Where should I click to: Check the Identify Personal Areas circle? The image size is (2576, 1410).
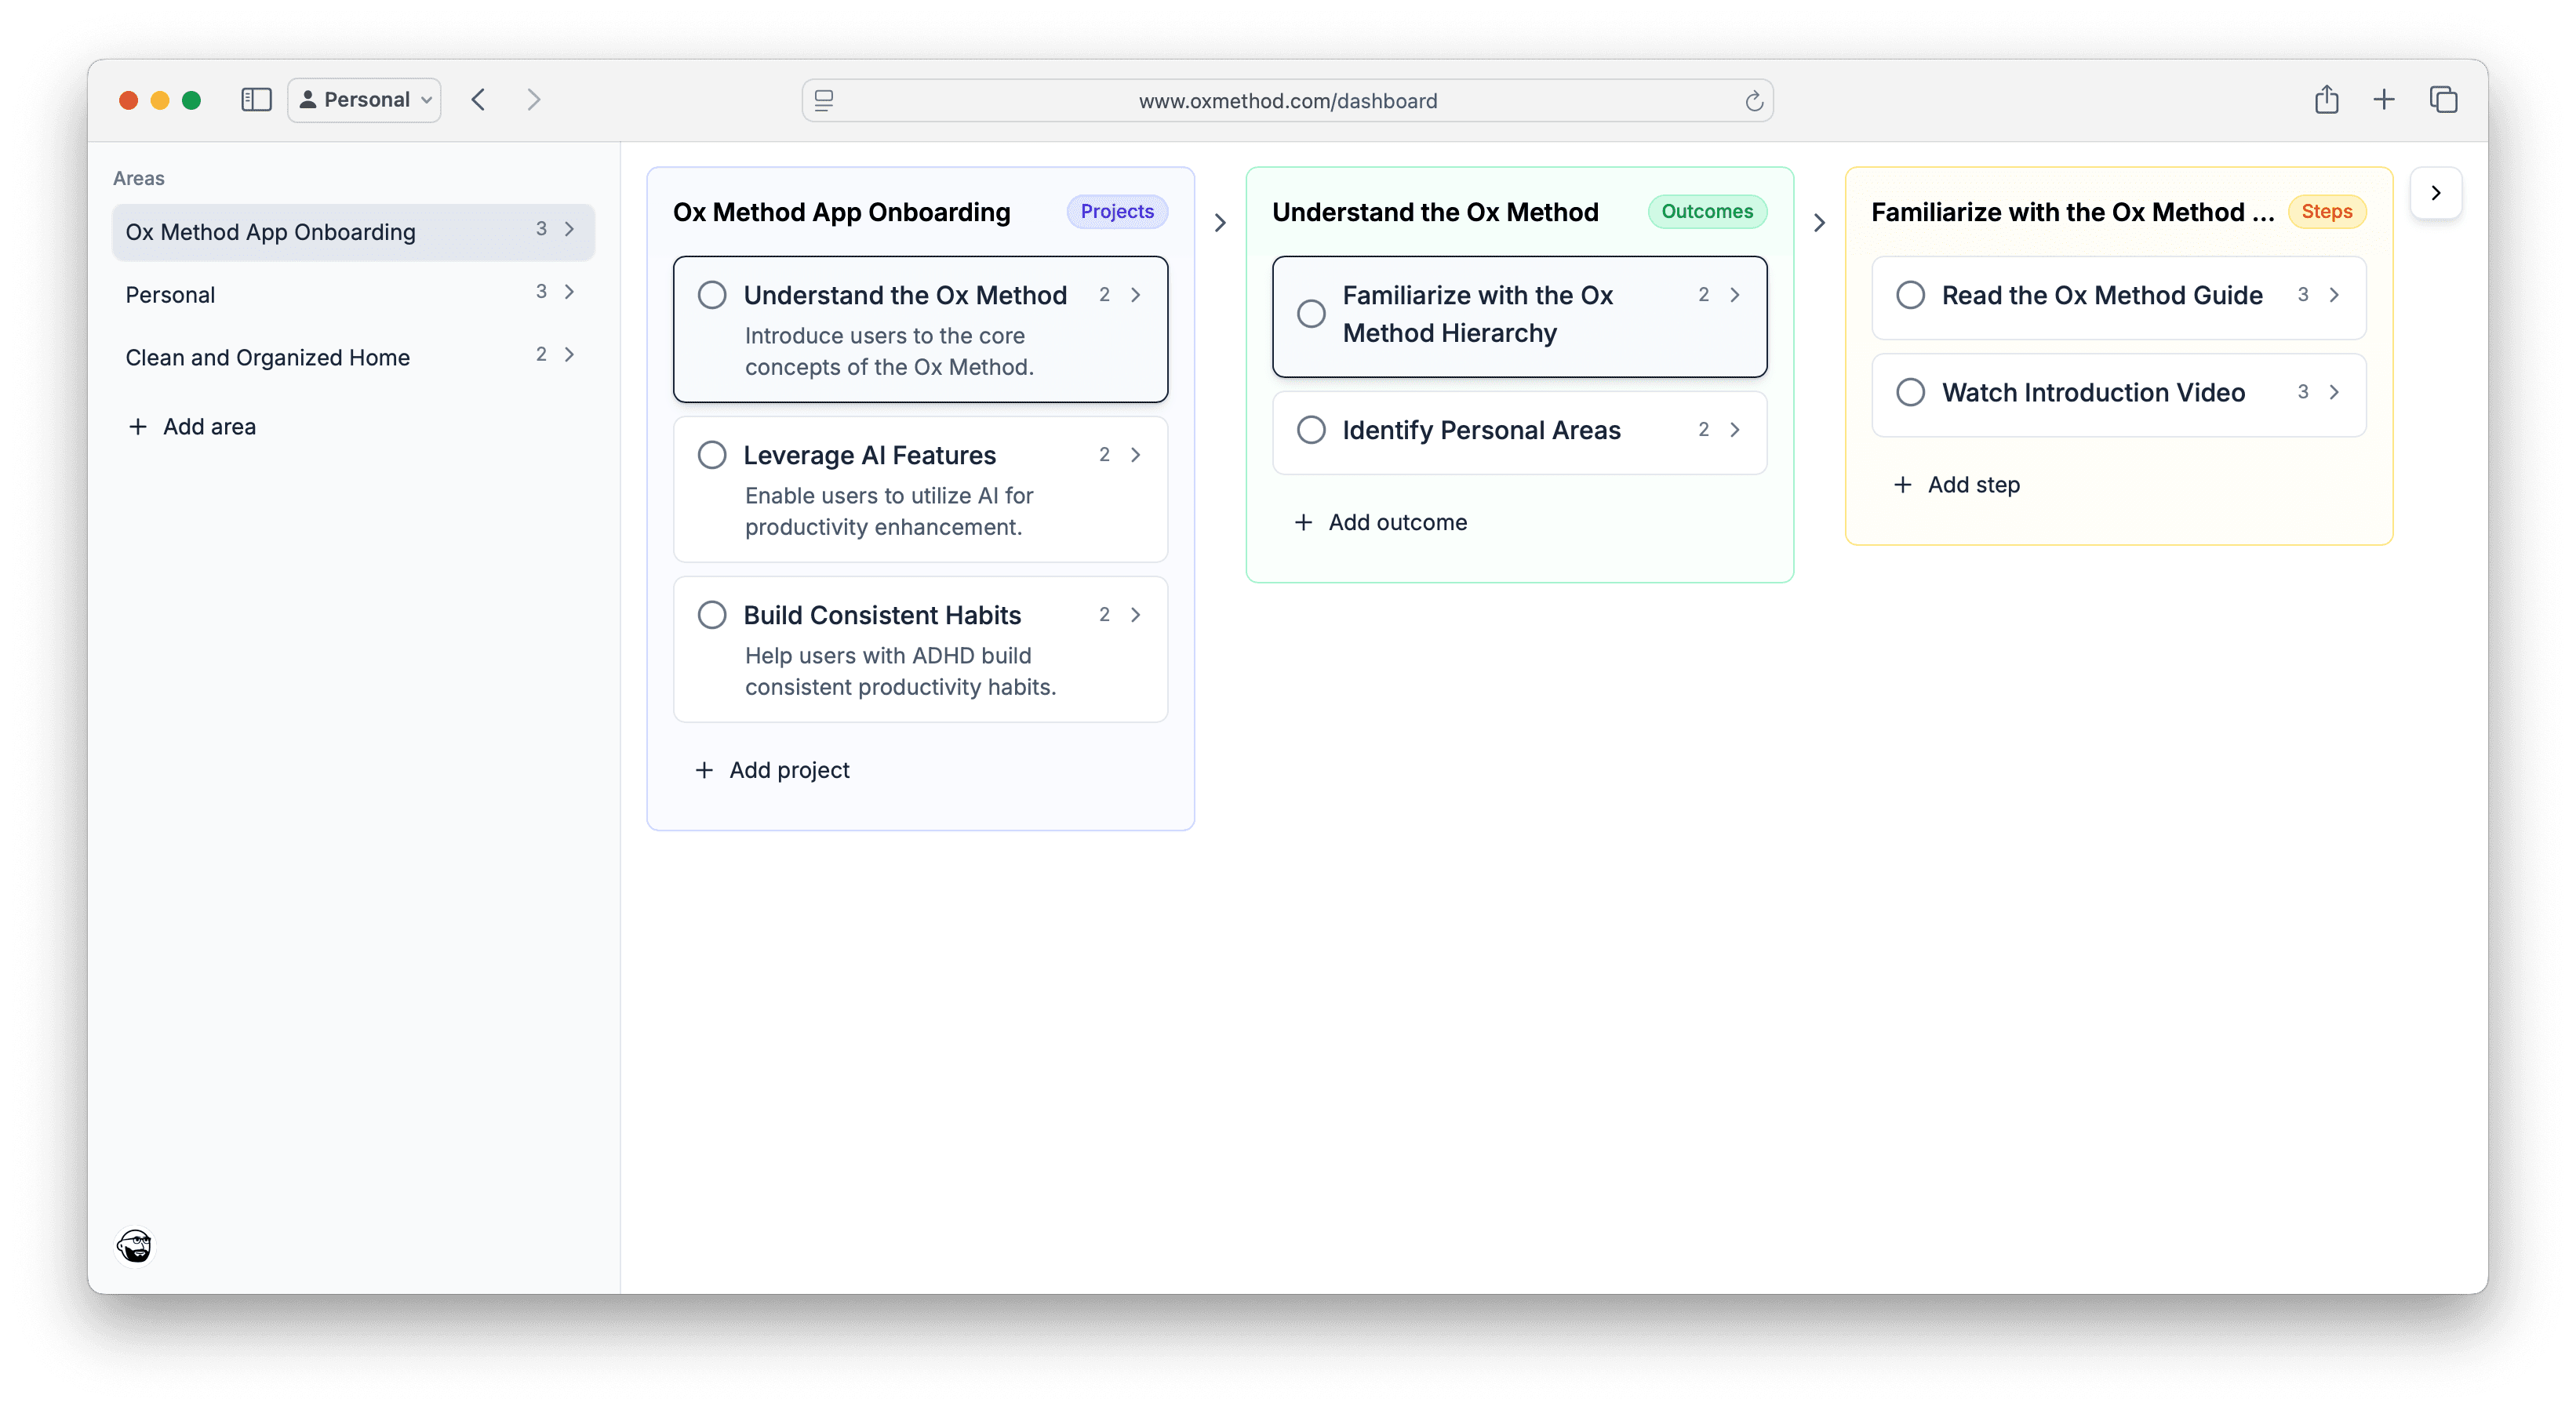1311,429
